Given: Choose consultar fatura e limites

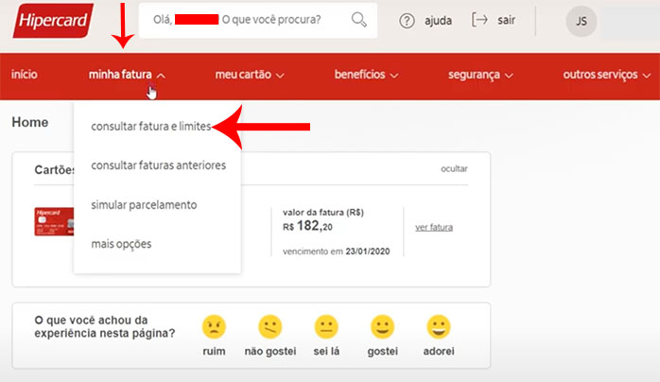Looking at the screenshot, I should (151, 126).
